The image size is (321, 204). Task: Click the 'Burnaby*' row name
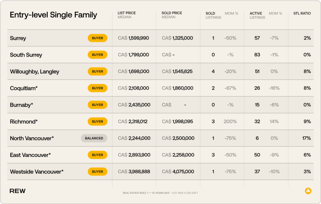22,105
